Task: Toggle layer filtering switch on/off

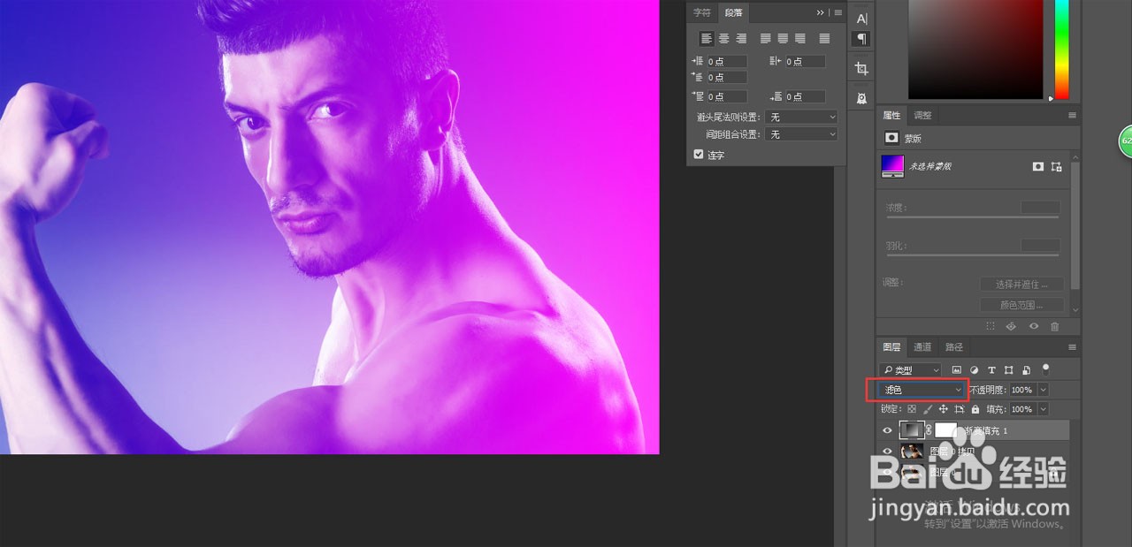Action: pos(1046,368)
